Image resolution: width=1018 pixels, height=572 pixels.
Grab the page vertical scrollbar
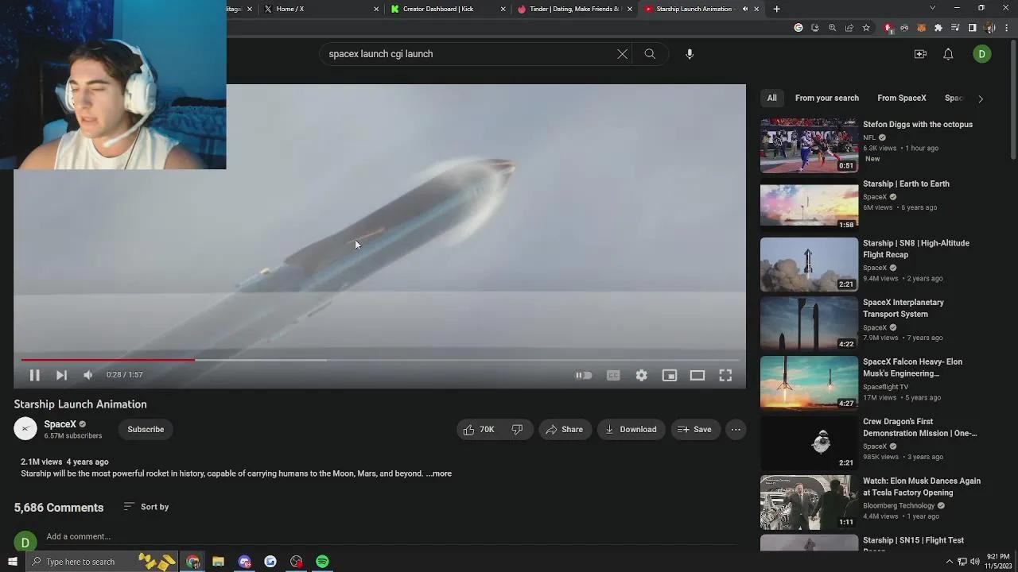coord(1013,99)
